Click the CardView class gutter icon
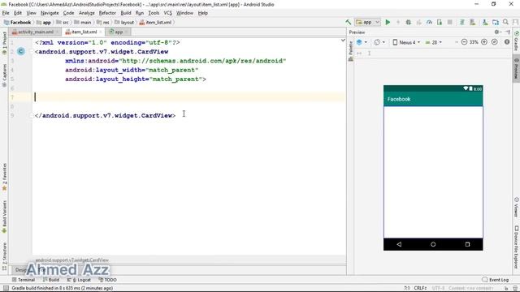 click(x=21, y=51)
